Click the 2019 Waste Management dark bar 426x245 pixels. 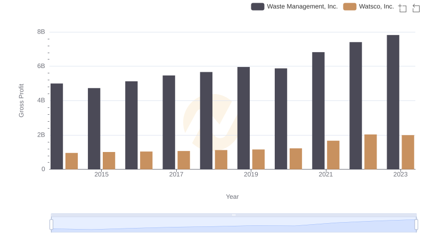tap(244, 118)
